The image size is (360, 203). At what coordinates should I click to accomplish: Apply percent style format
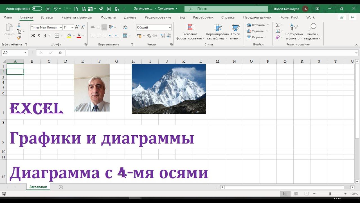(149, 36)
